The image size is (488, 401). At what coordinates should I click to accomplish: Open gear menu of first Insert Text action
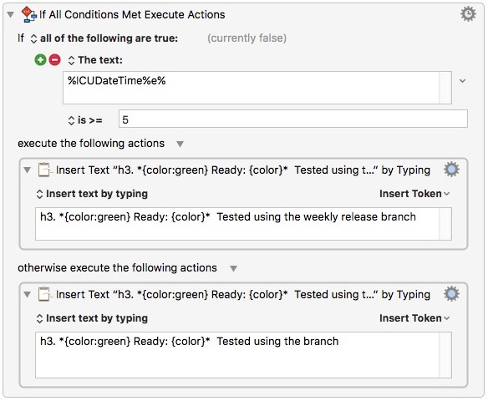[451, 170]
